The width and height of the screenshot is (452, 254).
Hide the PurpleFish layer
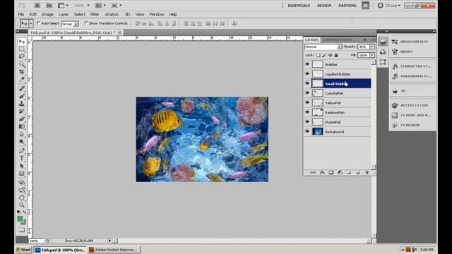307,122
